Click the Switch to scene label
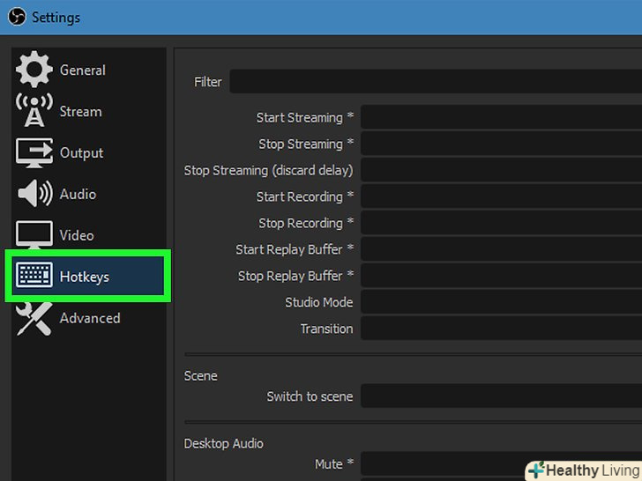The image size is (642, 481). 310,396
